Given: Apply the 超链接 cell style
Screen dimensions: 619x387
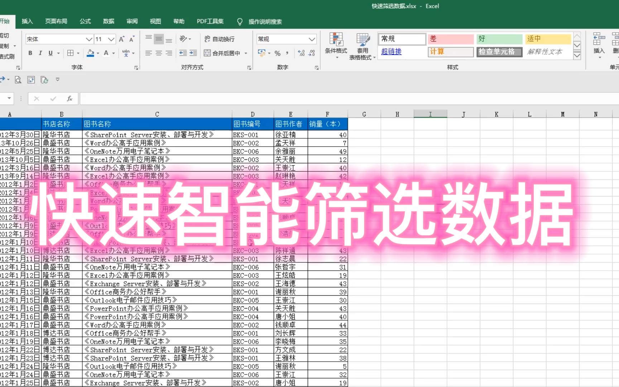Looking at the screenshot, I should coord(392,52).
